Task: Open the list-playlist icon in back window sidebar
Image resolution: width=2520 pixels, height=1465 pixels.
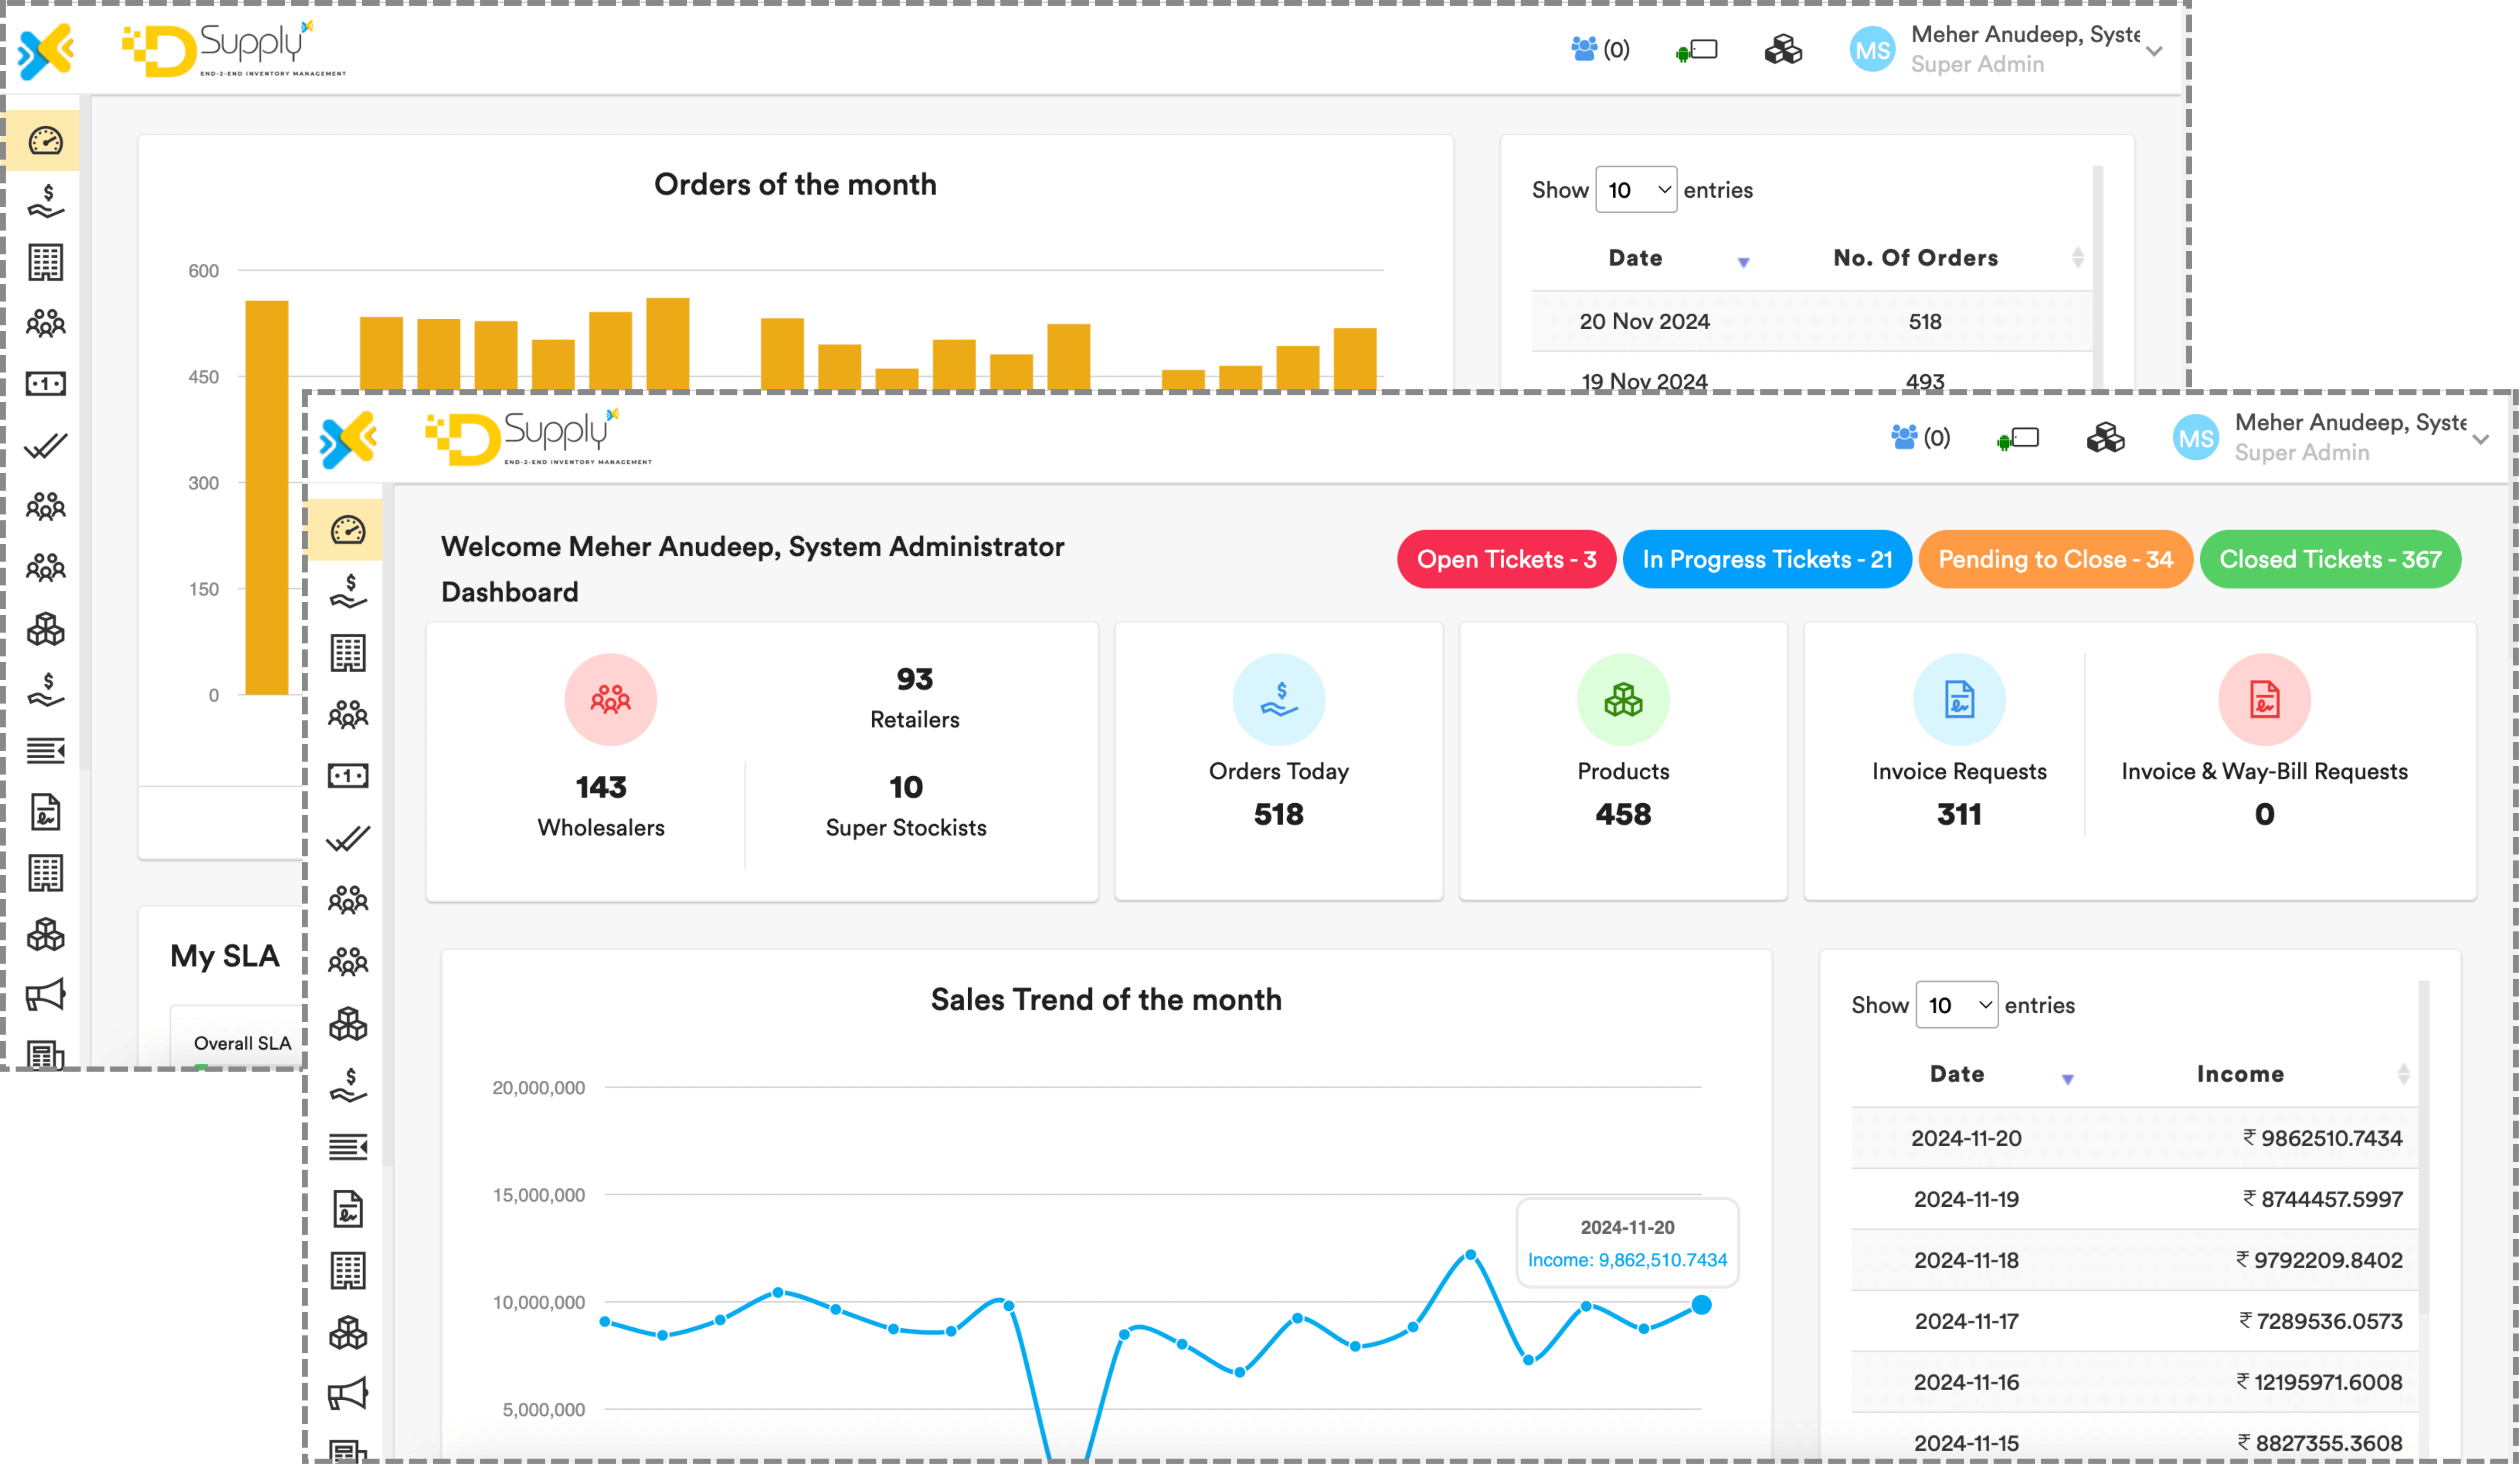Action: pos(45,751)
